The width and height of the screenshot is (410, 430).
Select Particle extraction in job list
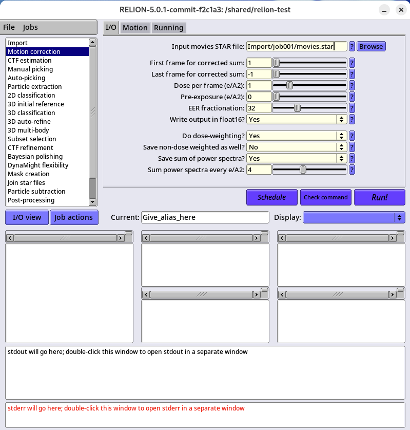coord(47,87)
